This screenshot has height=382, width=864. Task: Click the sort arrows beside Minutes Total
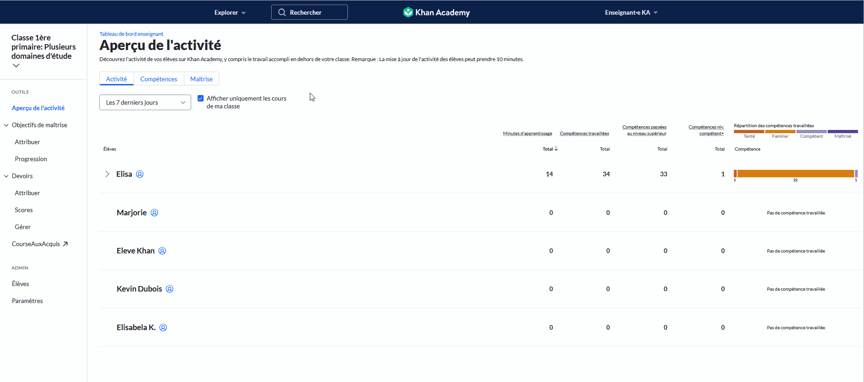click(x=556, y=149)
